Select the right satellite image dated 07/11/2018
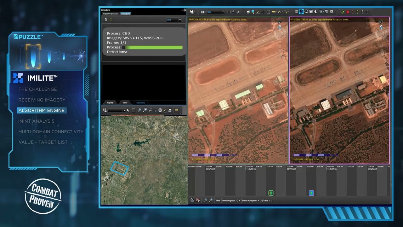Viewport: 403px width, 227px height. 339,90
